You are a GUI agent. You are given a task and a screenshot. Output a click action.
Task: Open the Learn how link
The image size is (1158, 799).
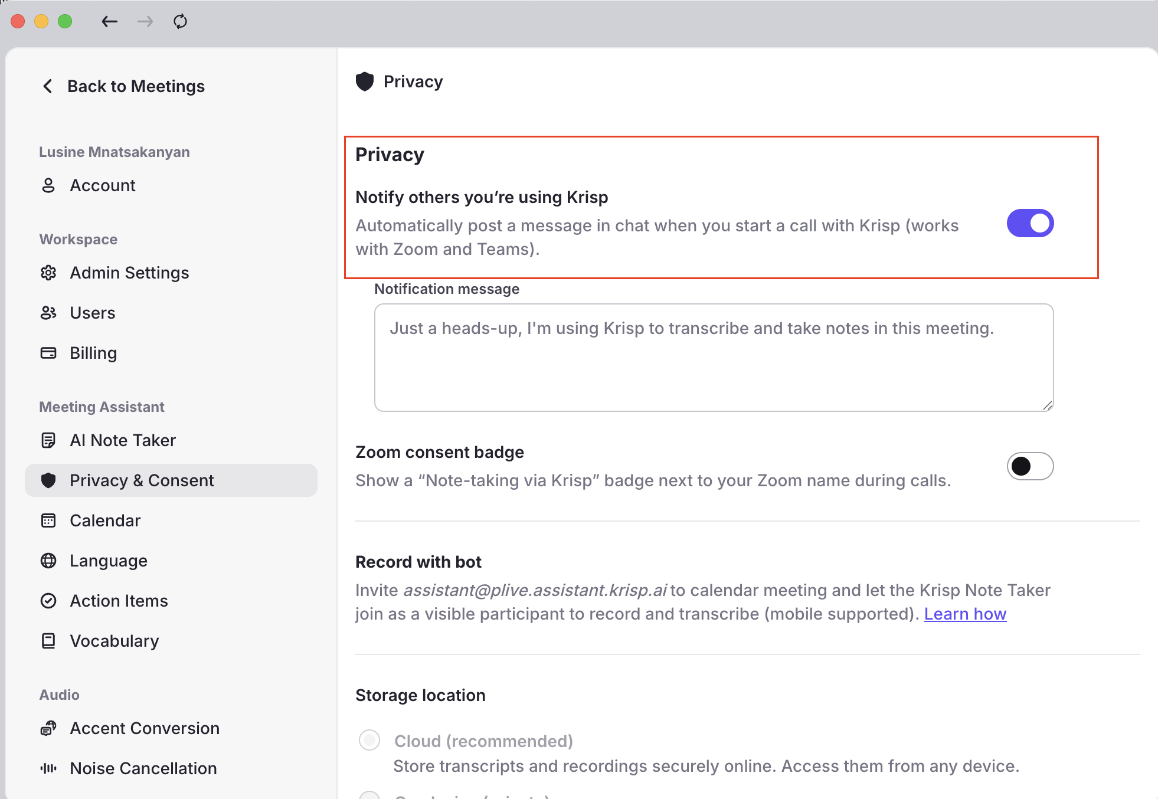(965, 614)
